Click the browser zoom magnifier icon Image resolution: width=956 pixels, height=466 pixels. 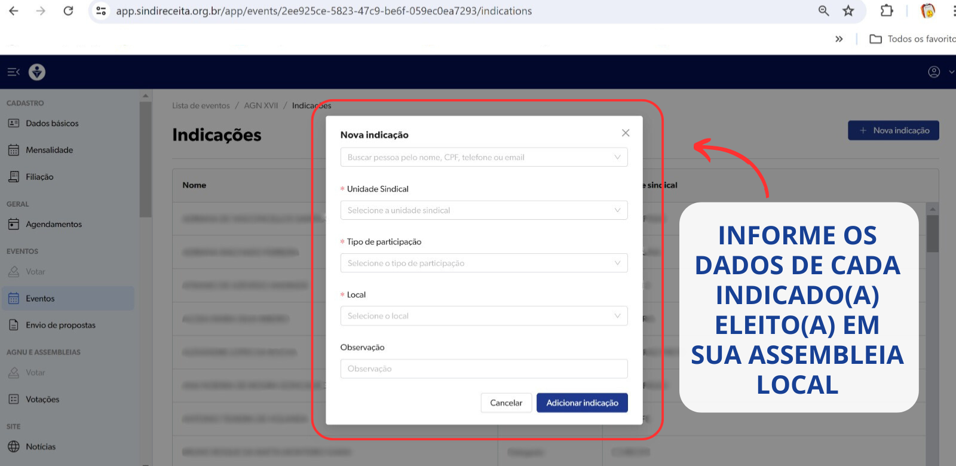(x=823, y=11)
